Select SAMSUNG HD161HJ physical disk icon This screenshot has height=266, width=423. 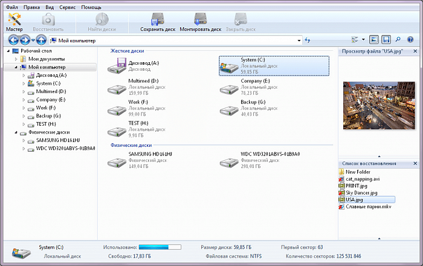pos(117,163)
